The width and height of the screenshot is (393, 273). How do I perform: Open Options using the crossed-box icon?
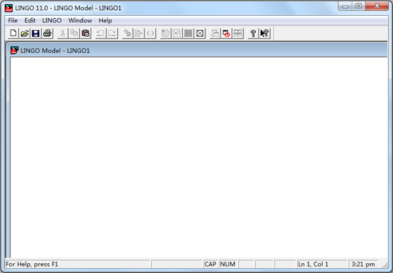pos(200,33)
